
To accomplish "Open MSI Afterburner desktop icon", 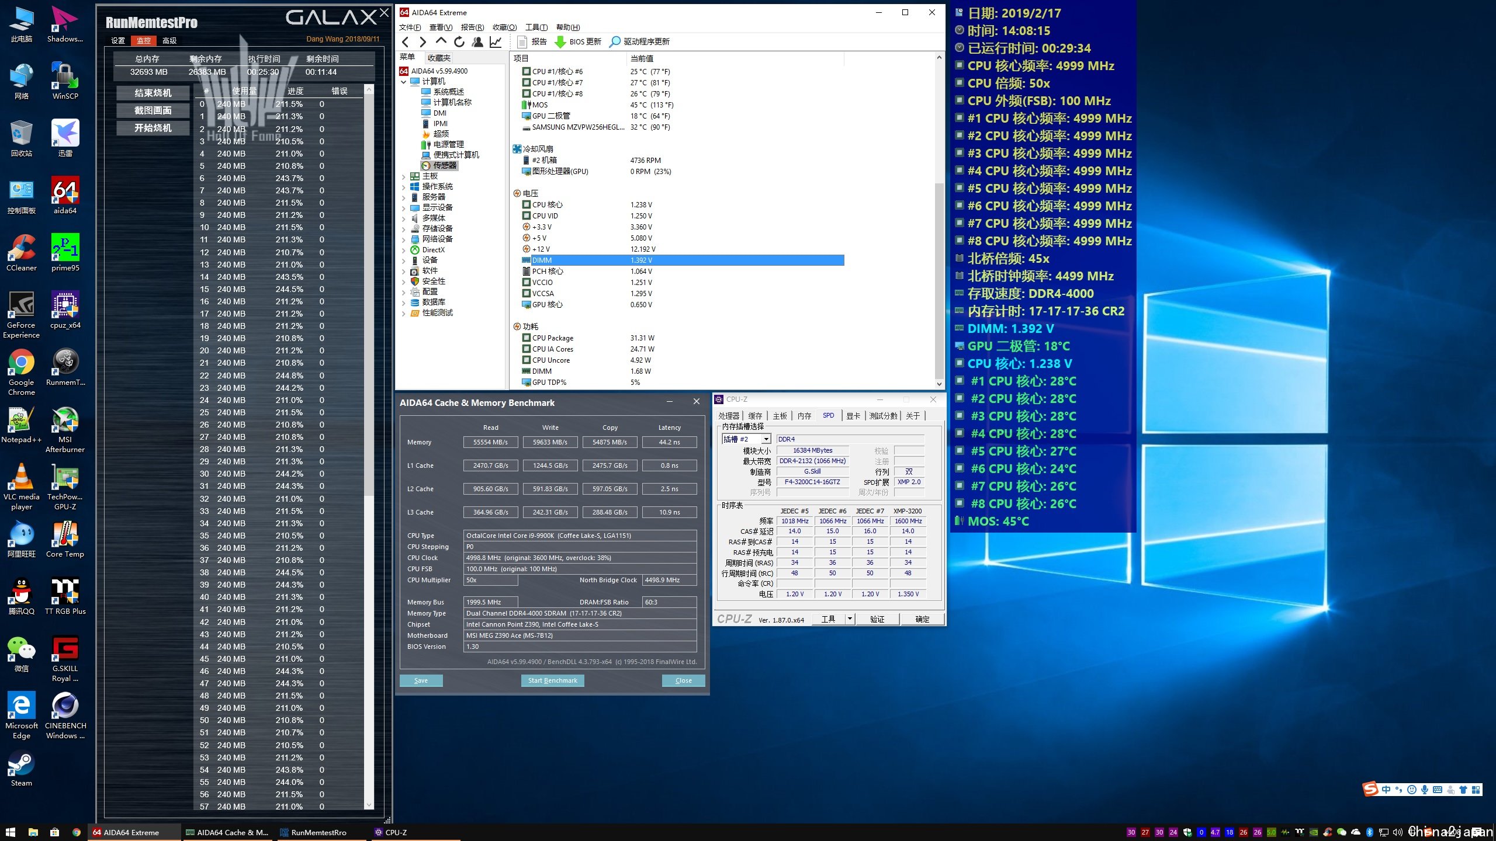I will coord(65,419).
